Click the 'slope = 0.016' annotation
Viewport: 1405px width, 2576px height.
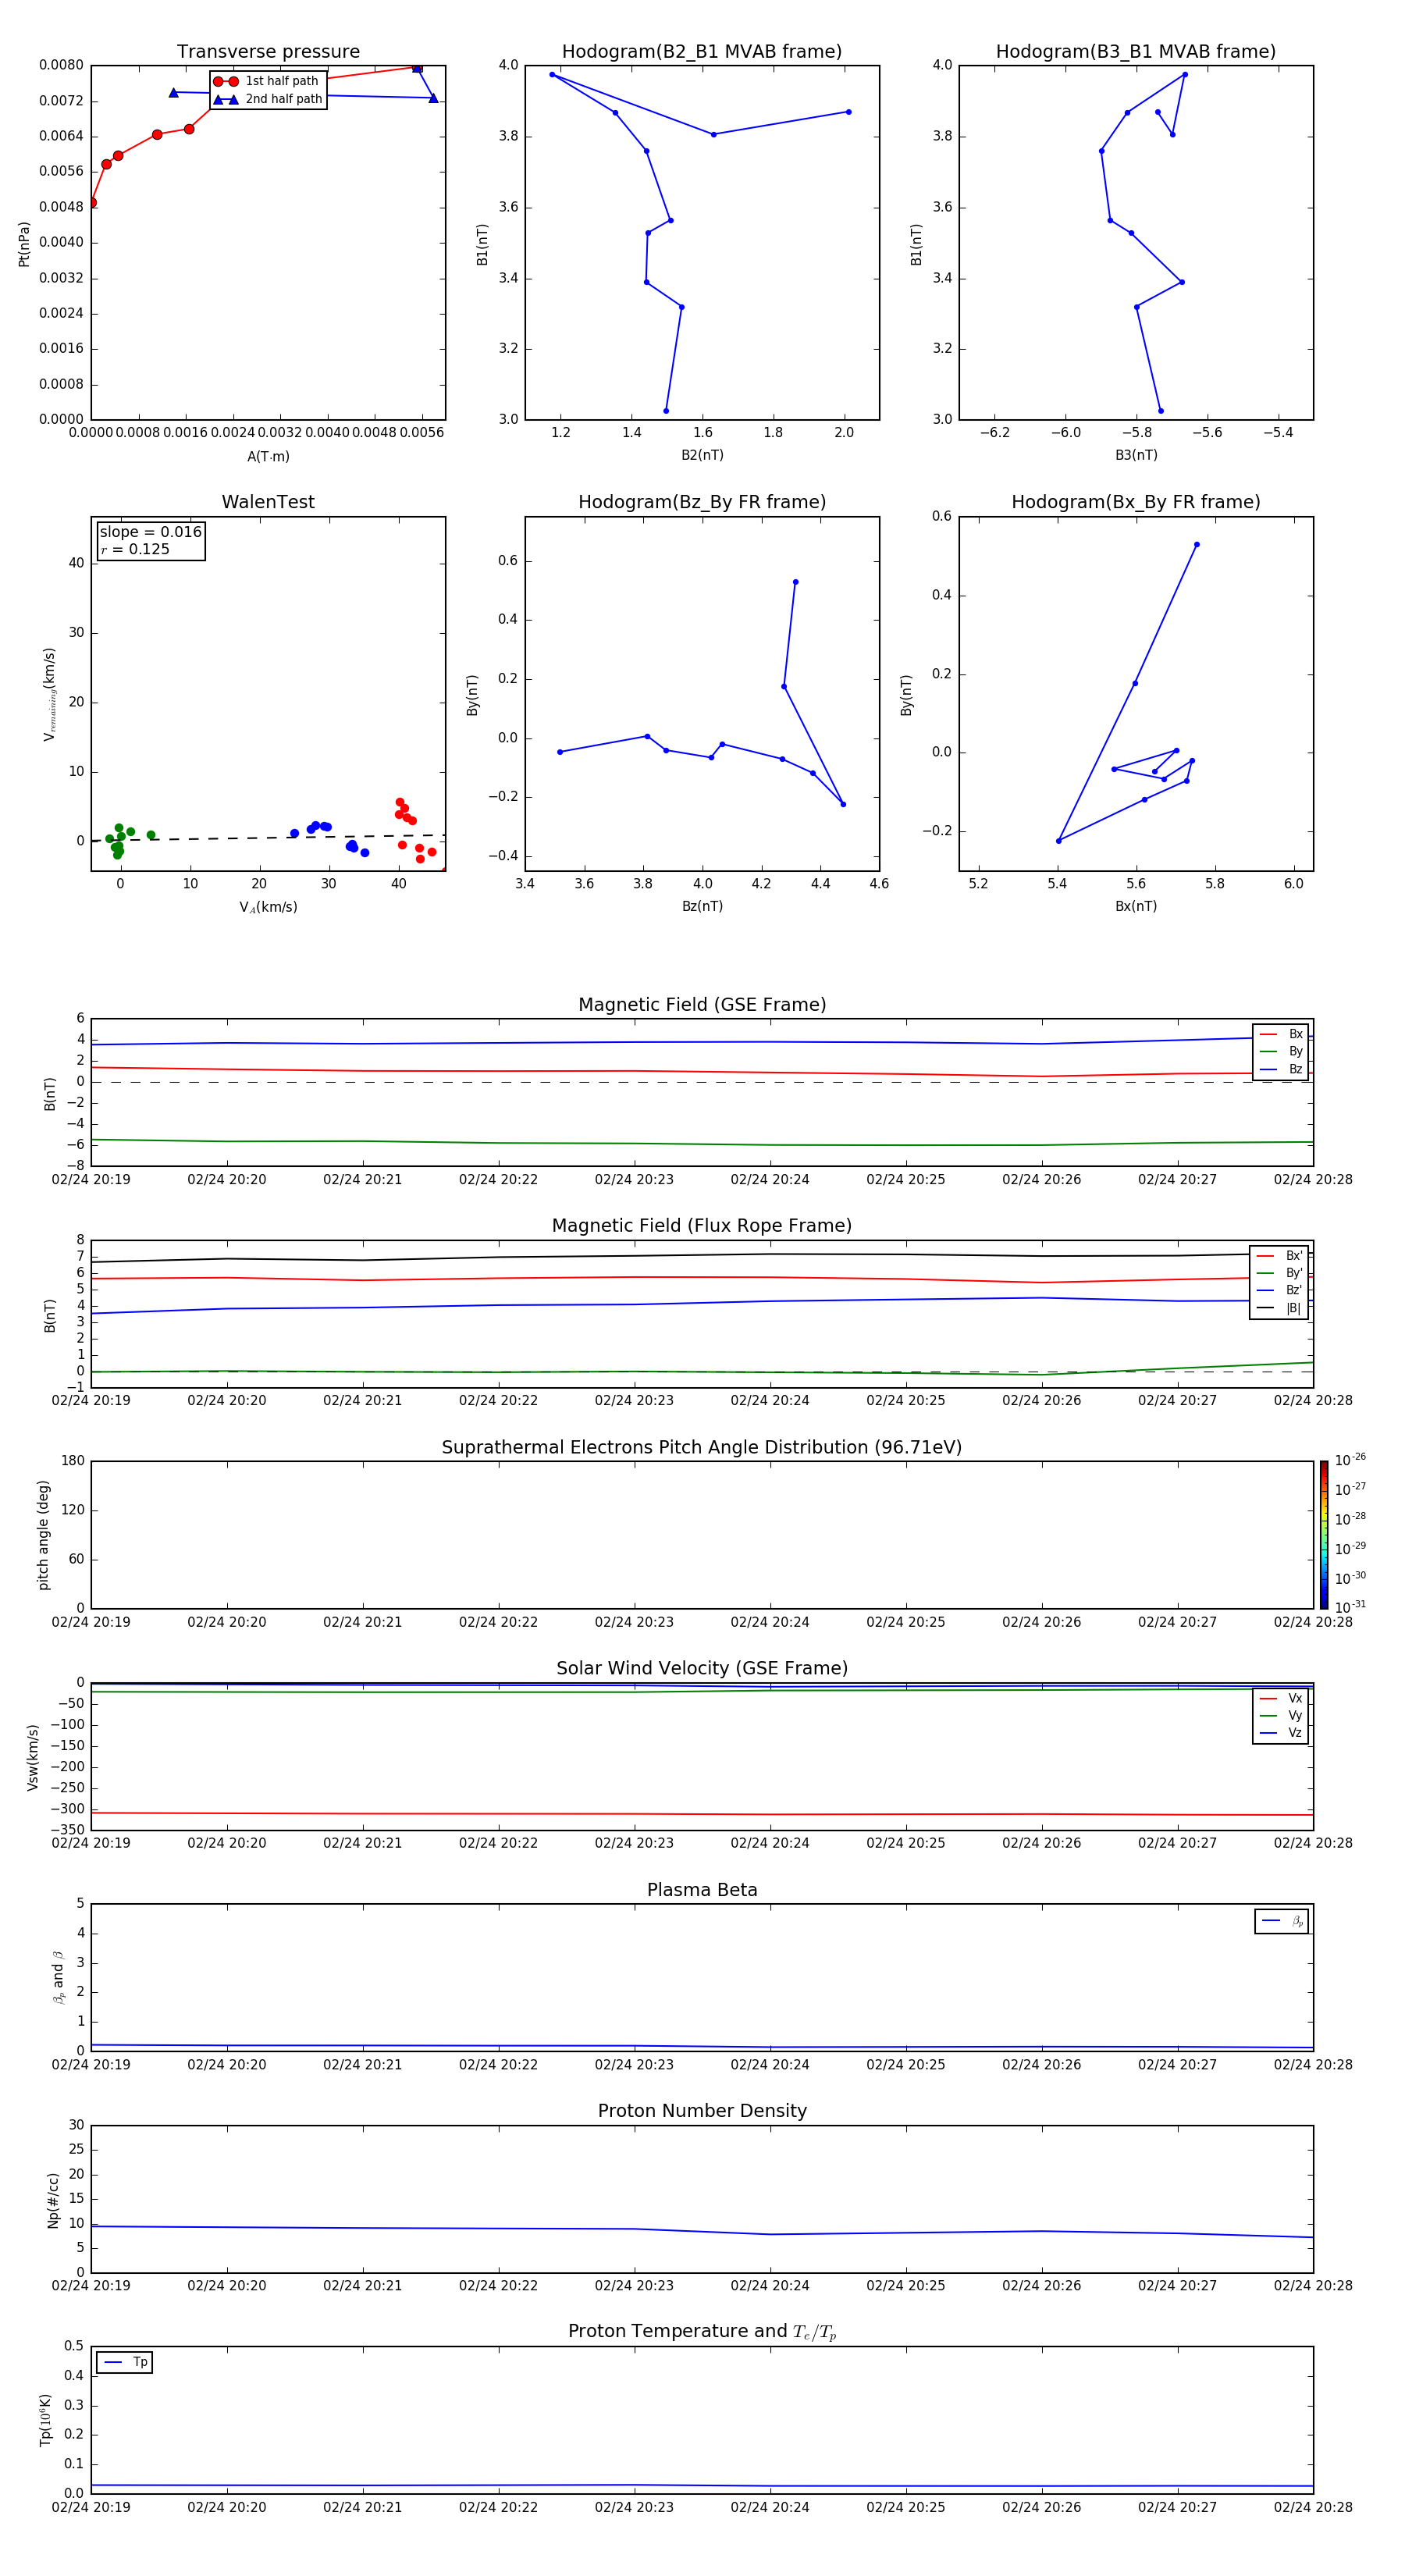pos(150,532)
